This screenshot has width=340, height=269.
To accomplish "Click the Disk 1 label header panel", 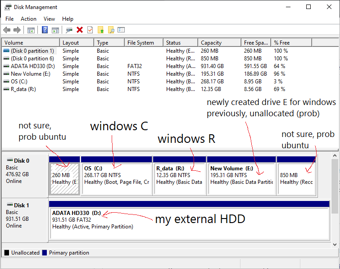I will click(x=25, y=220).
